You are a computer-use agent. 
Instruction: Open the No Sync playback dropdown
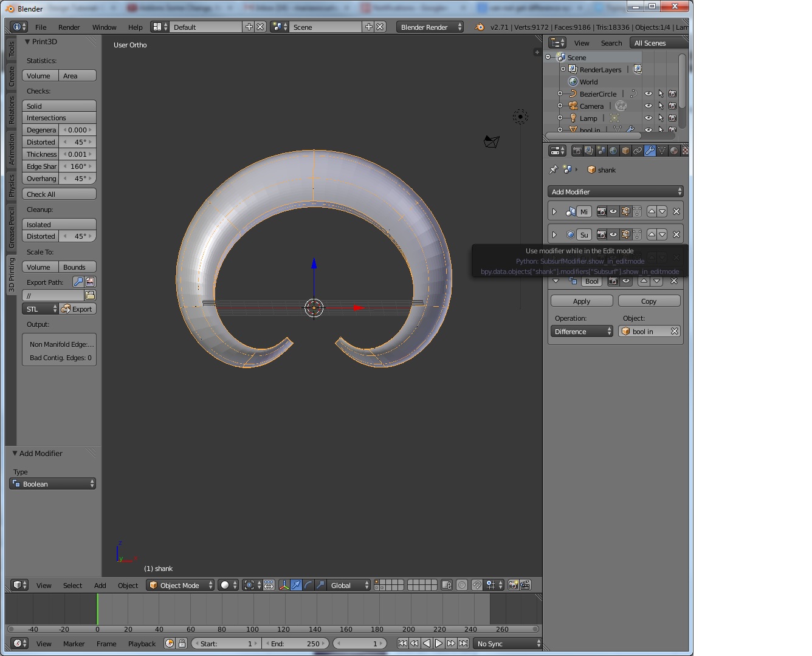point(507,643)
